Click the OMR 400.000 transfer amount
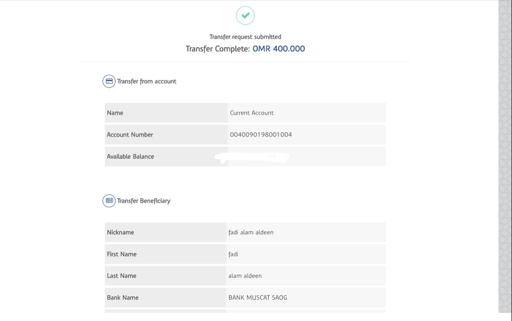Viewport: 512px width, 321px height. pyautogui.click(x=279, y=49)
